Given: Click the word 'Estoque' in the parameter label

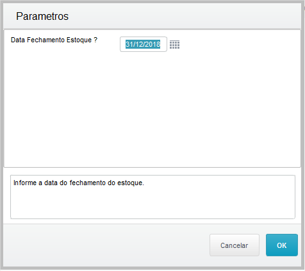Looking at the screenshot, I should coord(79,40).
